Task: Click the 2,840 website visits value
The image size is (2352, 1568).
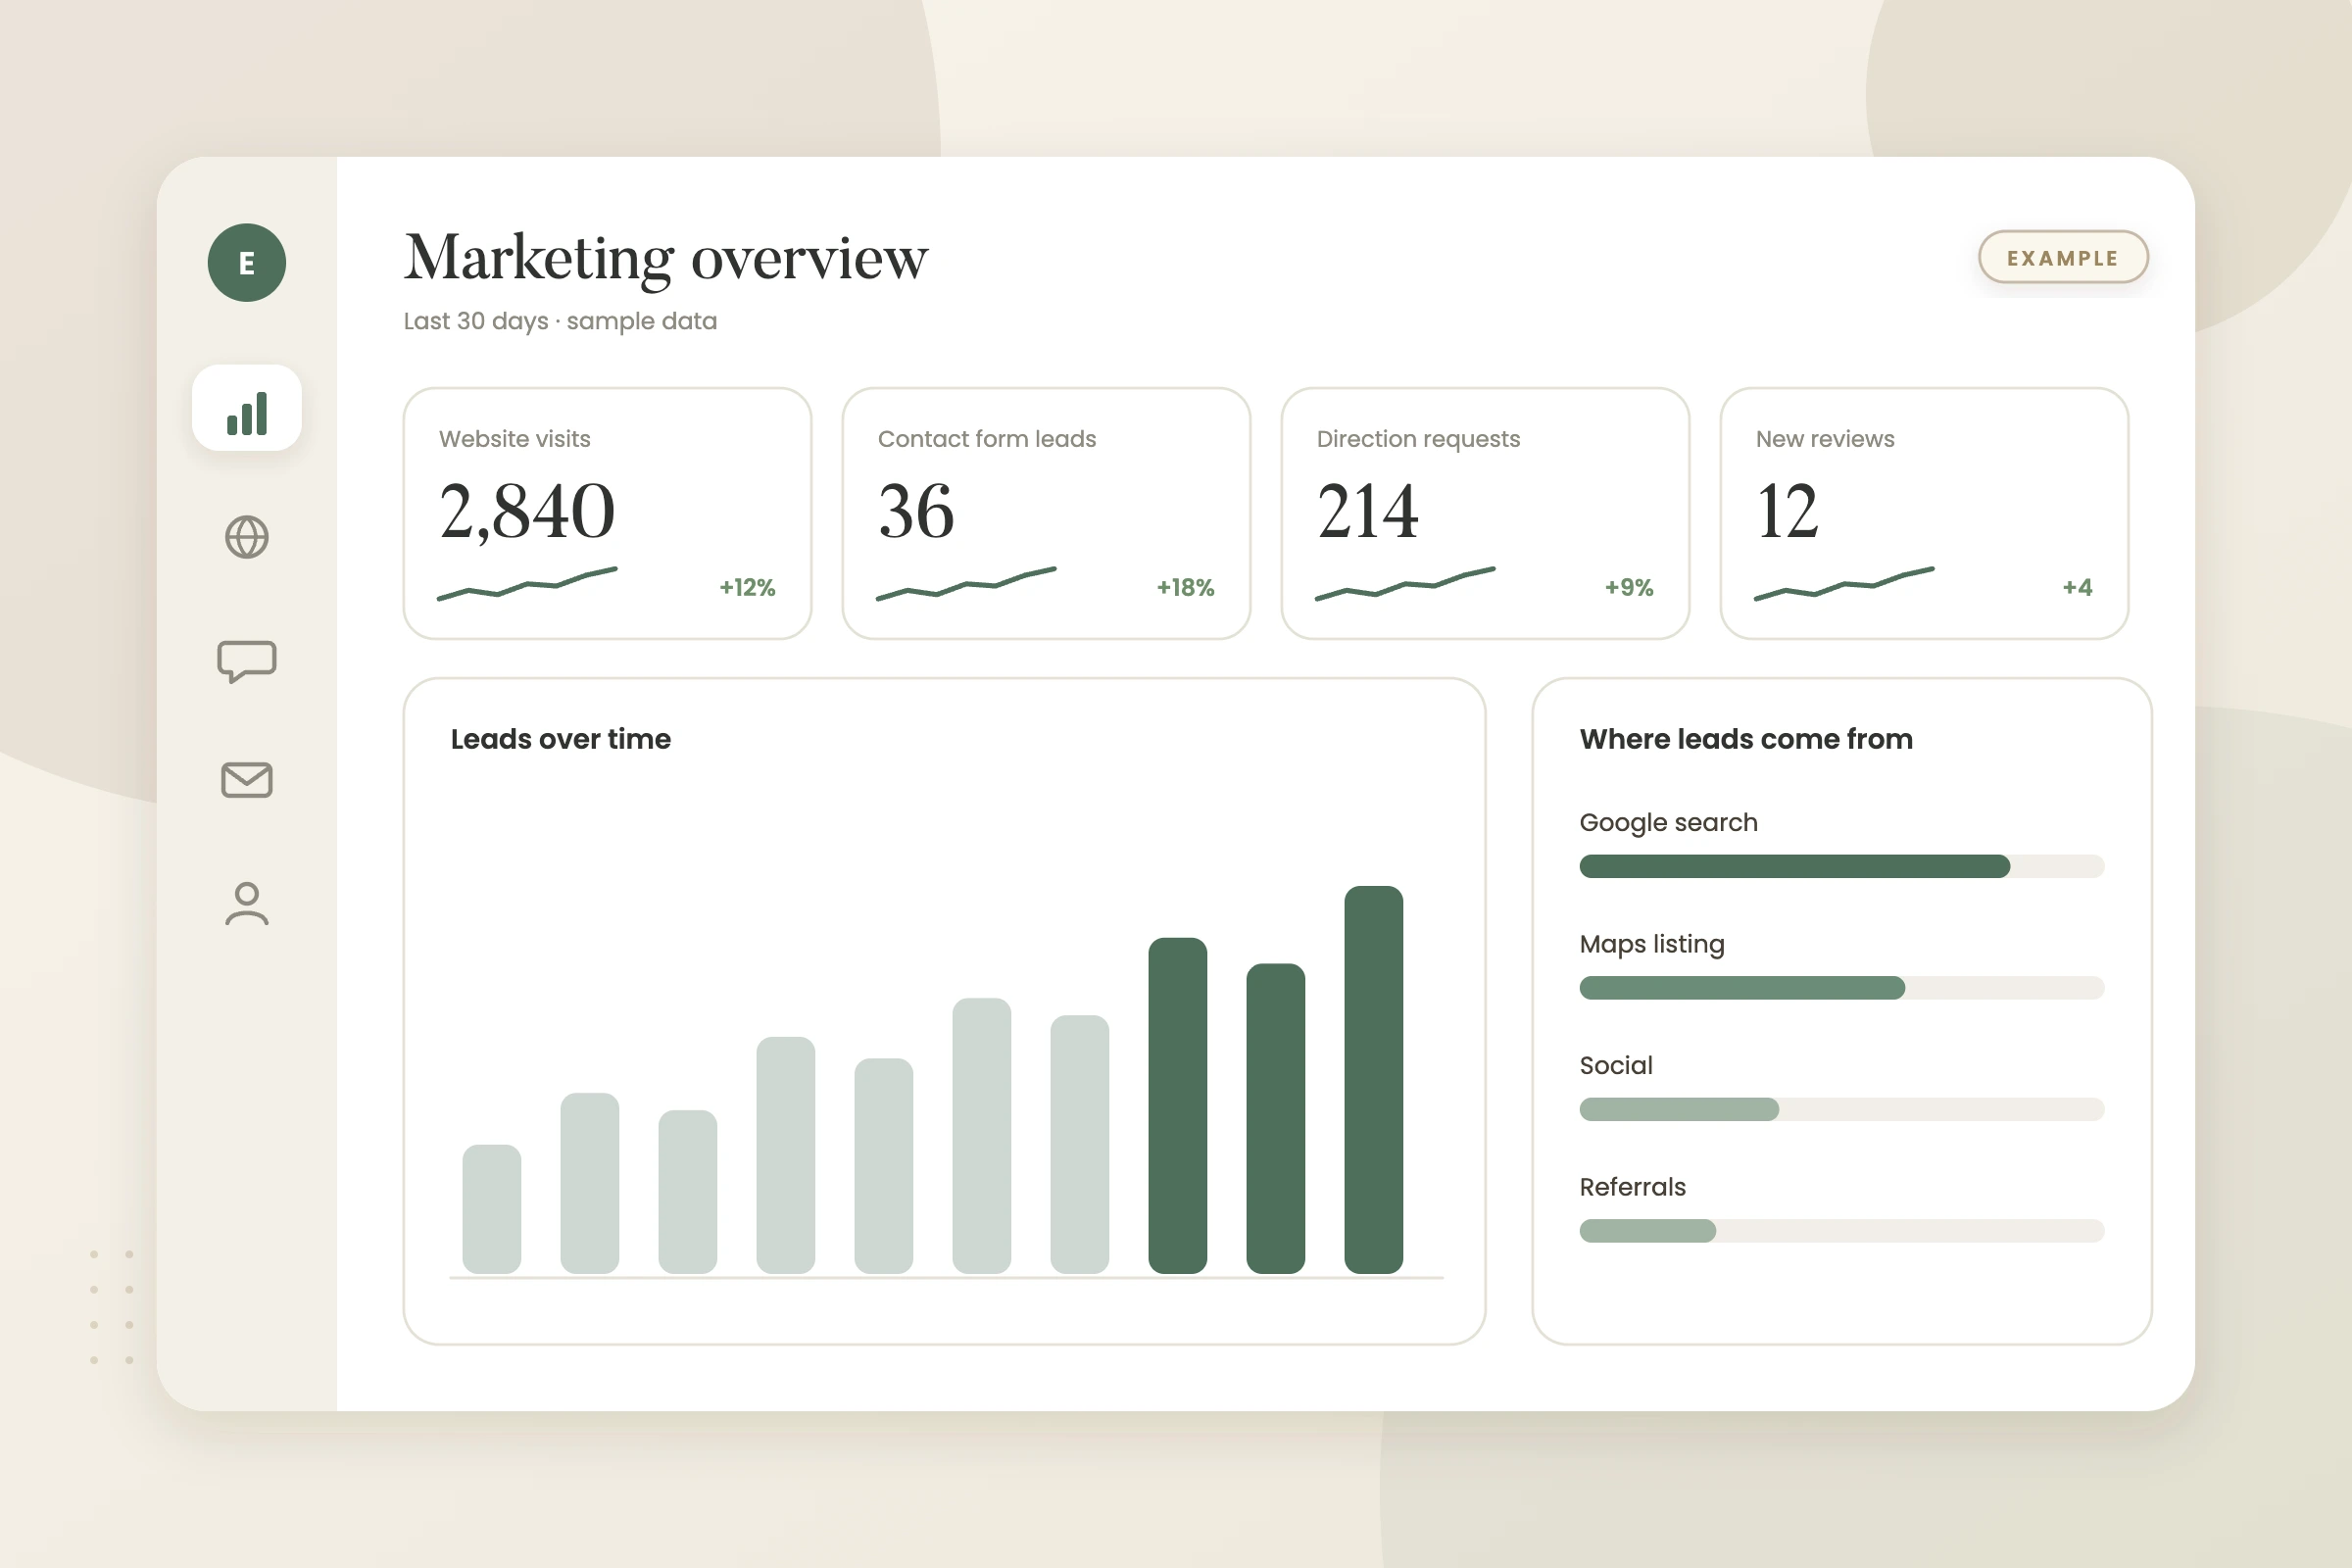Action: [527, 511]
